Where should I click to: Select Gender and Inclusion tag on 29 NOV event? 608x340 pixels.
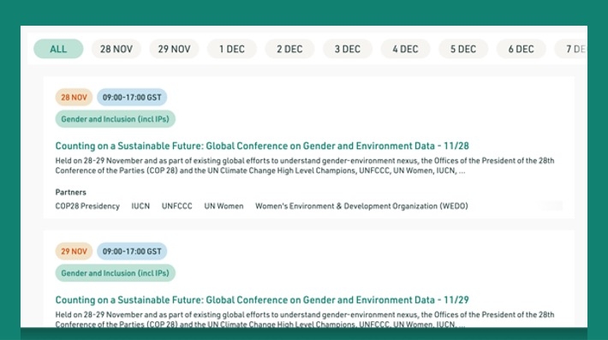click(x=115, y=273)
